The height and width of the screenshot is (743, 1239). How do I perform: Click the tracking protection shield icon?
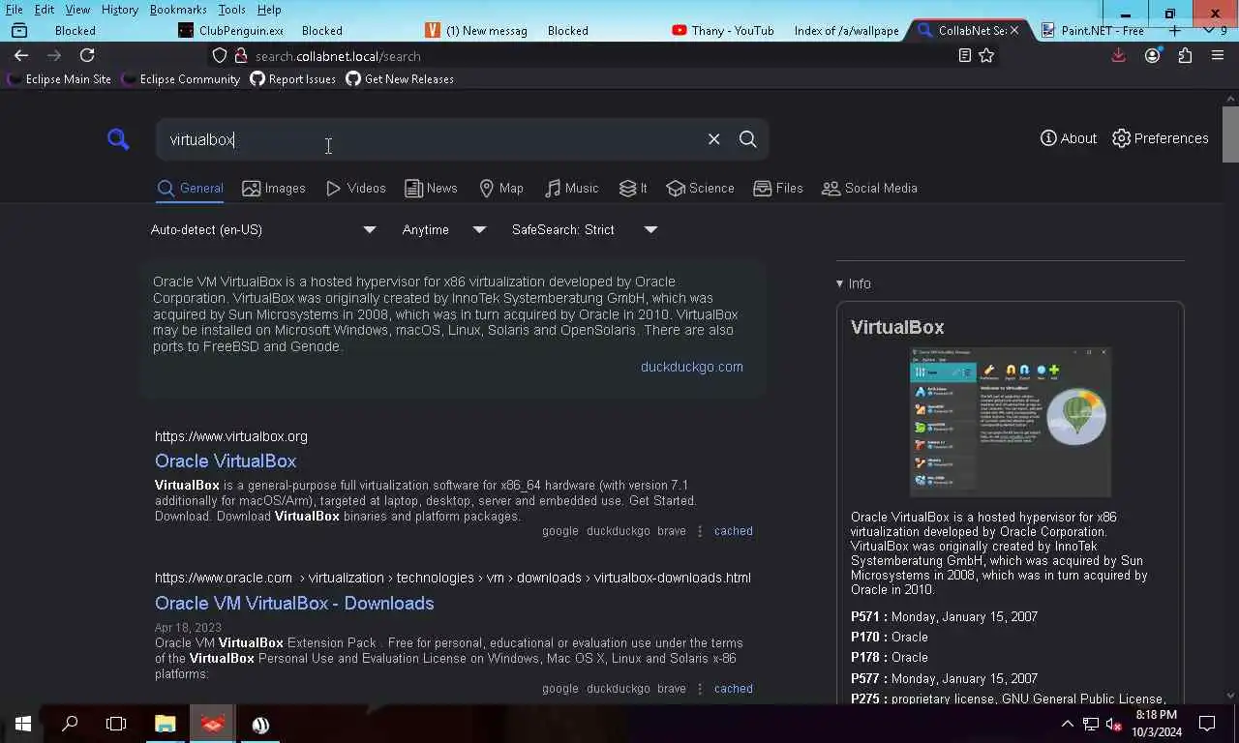(220, 56)
